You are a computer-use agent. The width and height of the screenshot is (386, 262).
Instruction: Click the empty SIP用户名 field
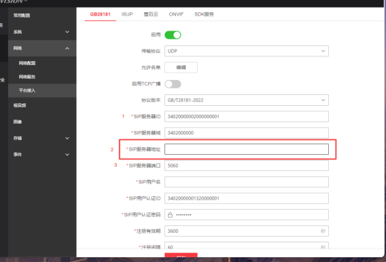(247, 182)
